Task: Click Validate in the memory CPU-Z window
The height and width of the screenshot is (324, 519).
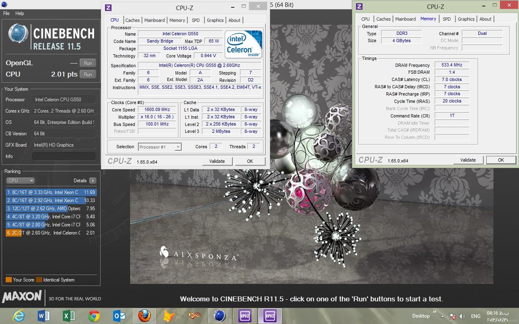Action: (468, 160)
